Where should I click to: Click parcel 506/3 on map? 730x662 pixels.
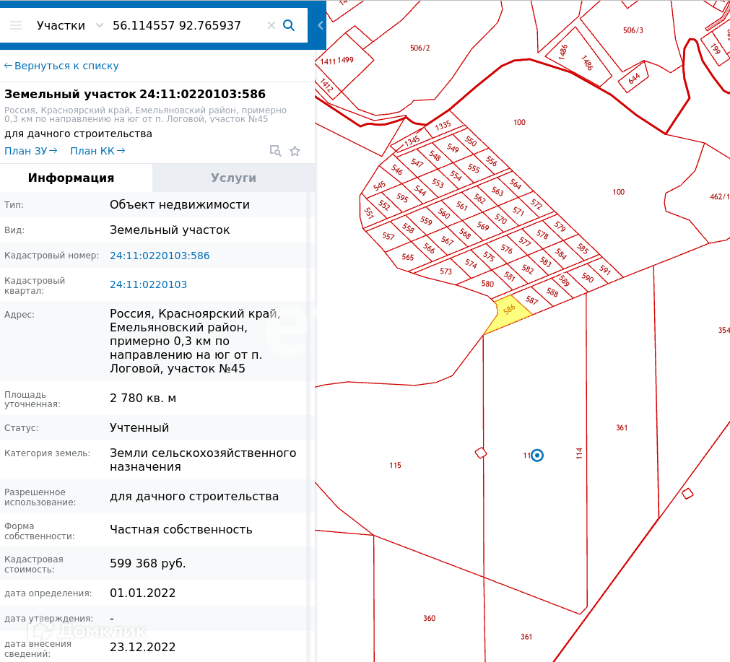pos(633,30)
